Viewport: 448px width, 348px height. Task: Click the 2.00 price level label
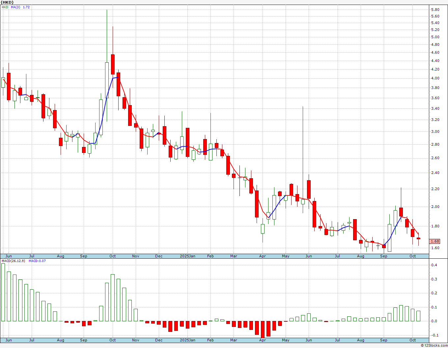(x=435, y=207)
